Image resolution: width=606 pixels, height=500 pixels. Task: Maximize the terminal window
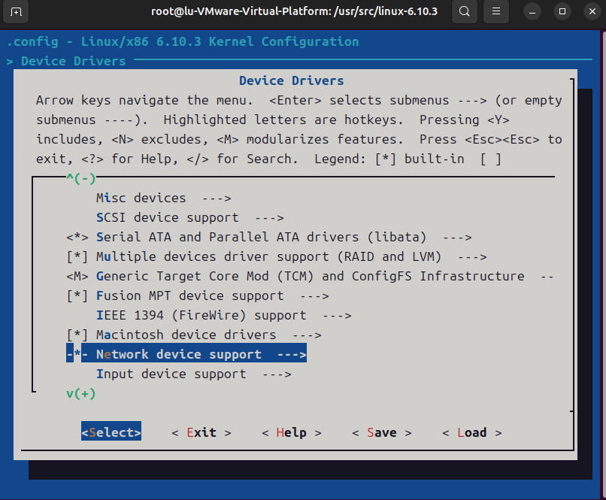pos(562,12)
